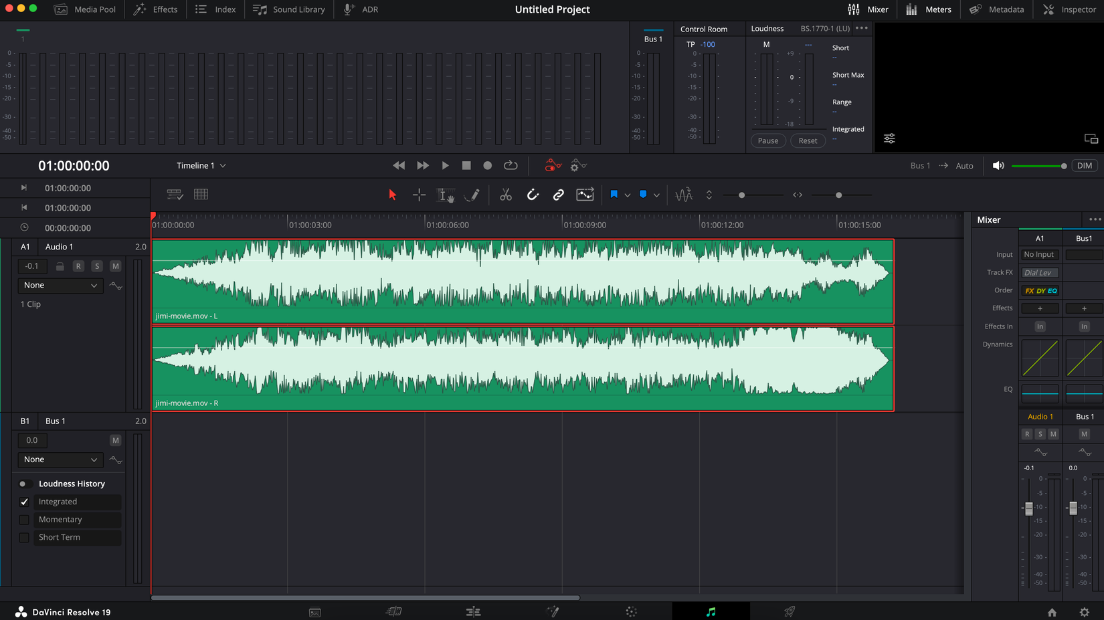Screen dimensions: 1104x620
Task: Mute the Audio 1 track
Action: pos(115,266)
